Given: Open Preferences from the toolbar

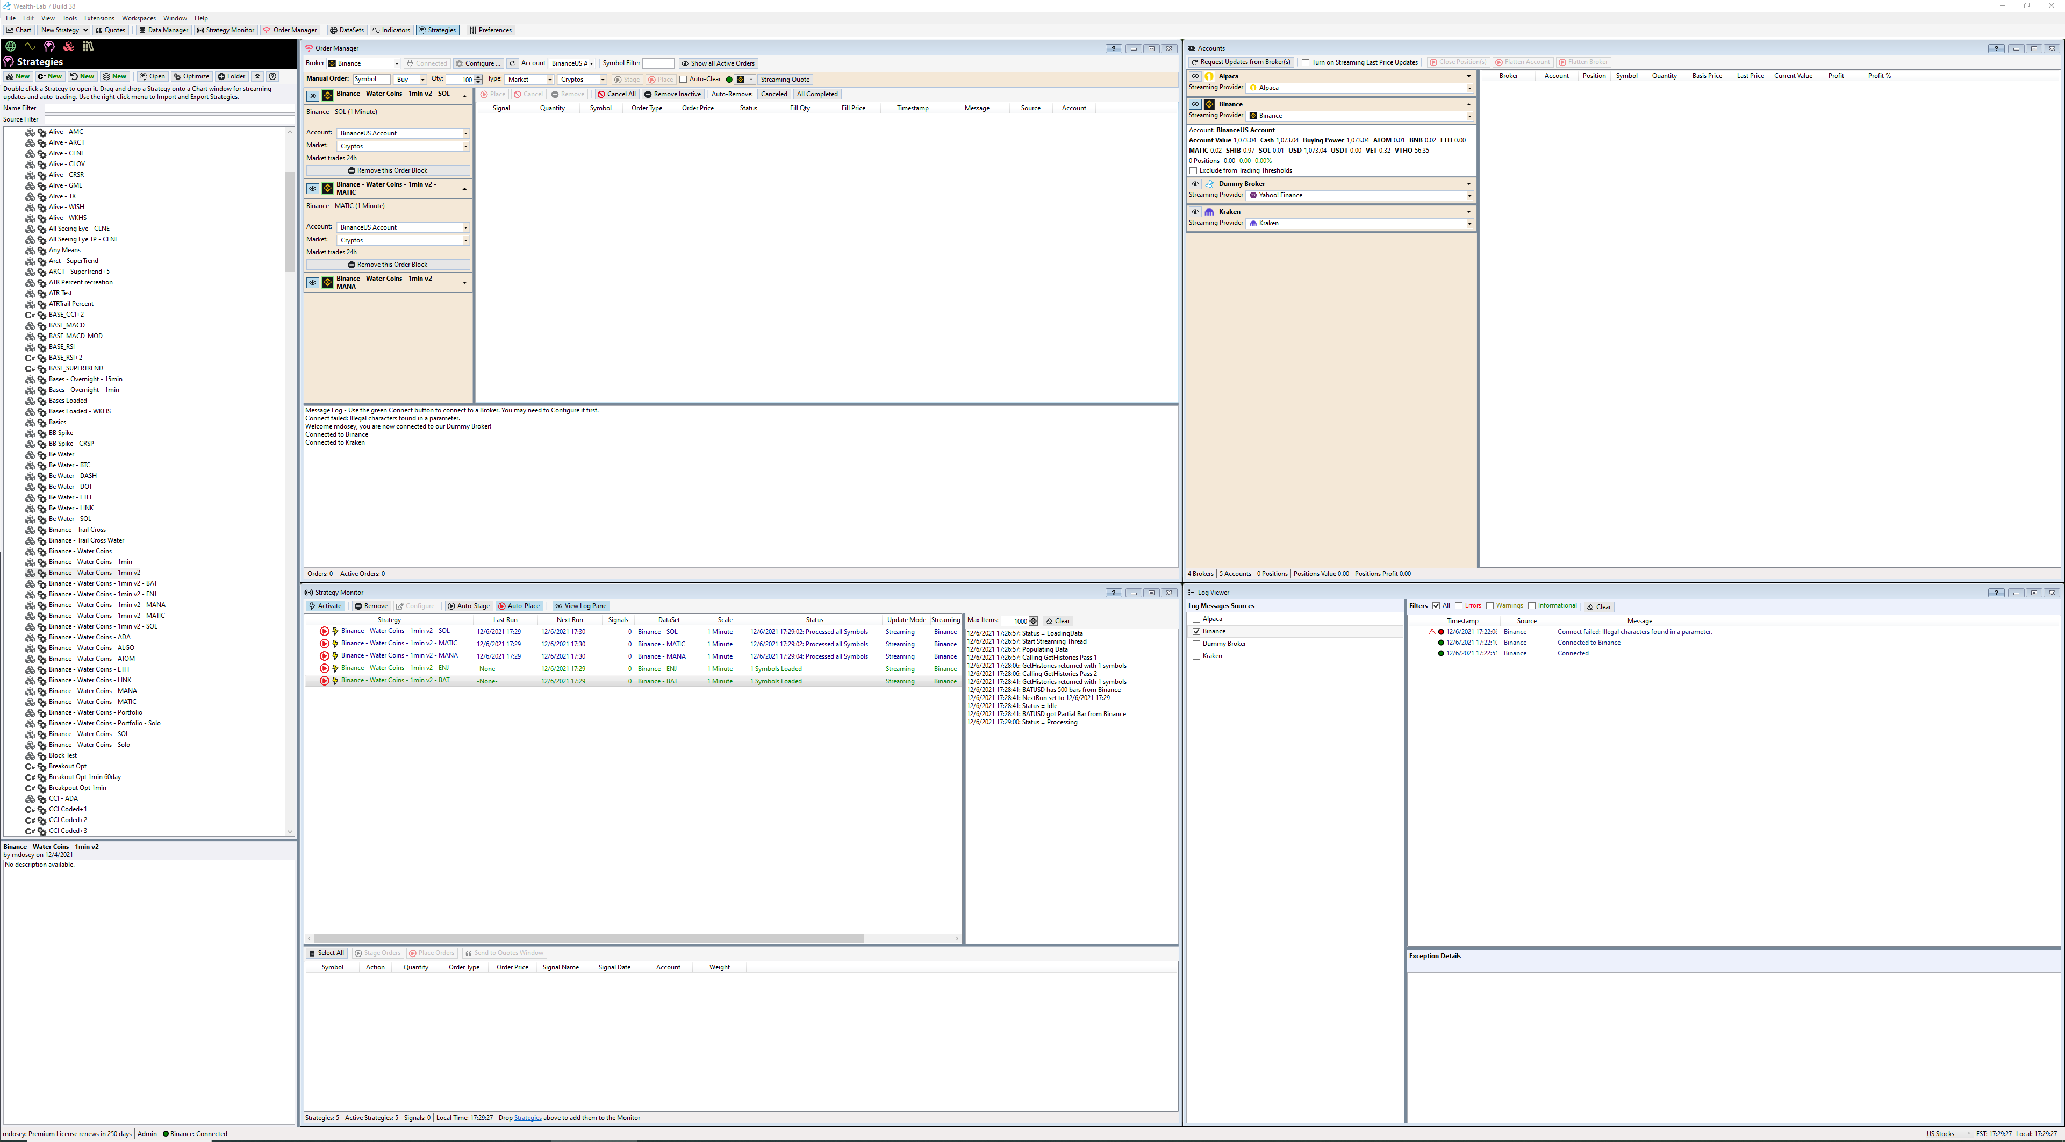Looking at the screenshot, I should click(490, 31).
